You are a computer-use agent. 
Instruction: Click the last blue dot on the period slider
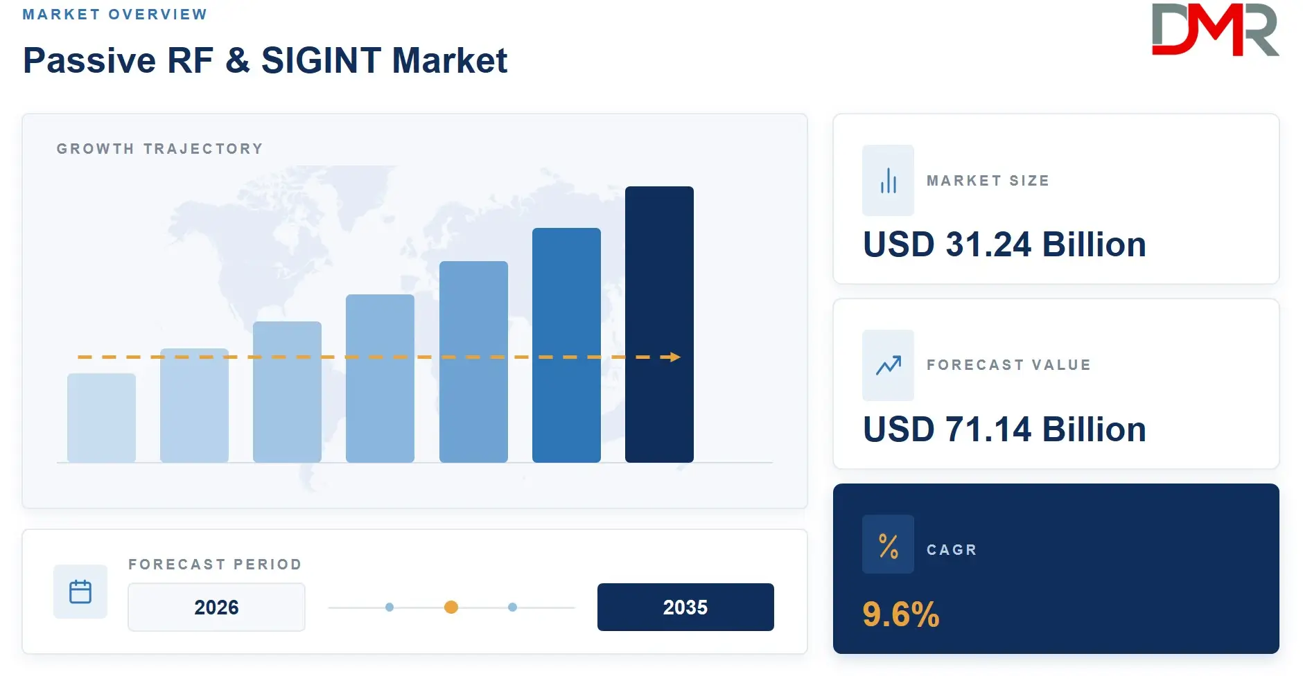(x=512, y=607)
